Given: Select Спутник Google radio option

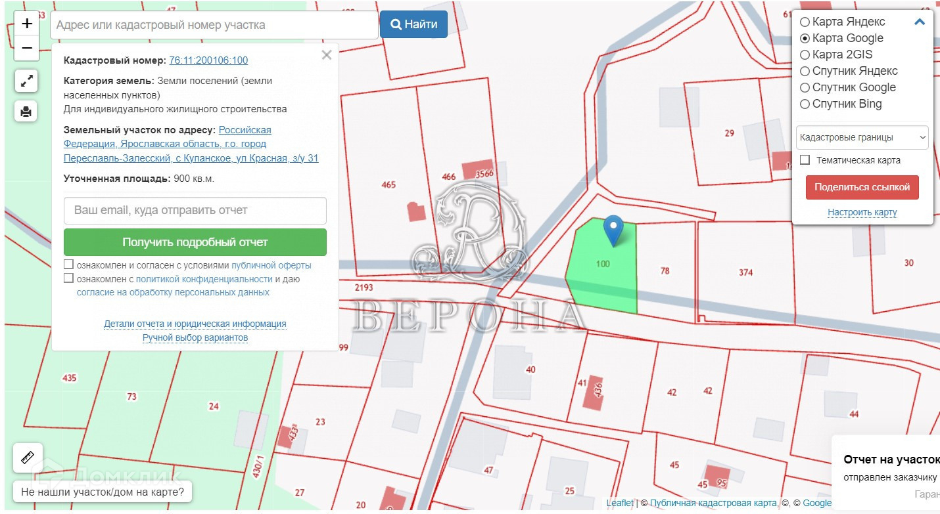Looking at the screenshot, I should click(805, 88).
